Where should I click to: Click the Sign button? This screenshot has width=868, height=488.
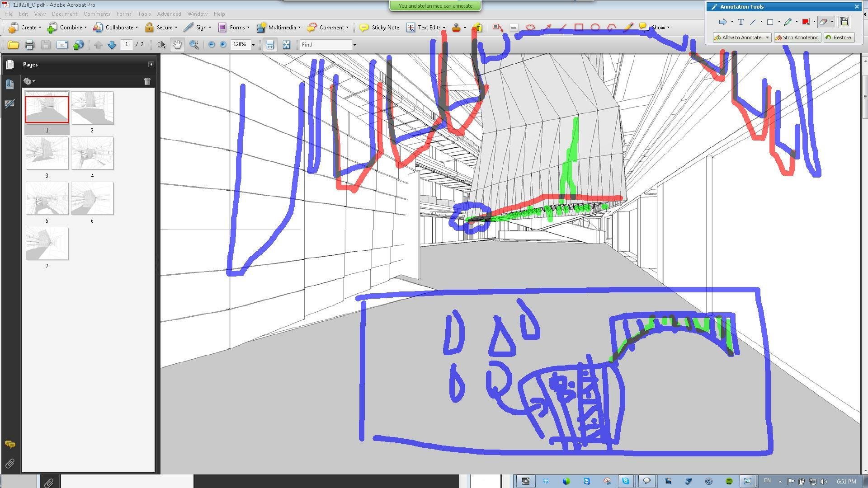pyautogui.click(x=197, y=28)
